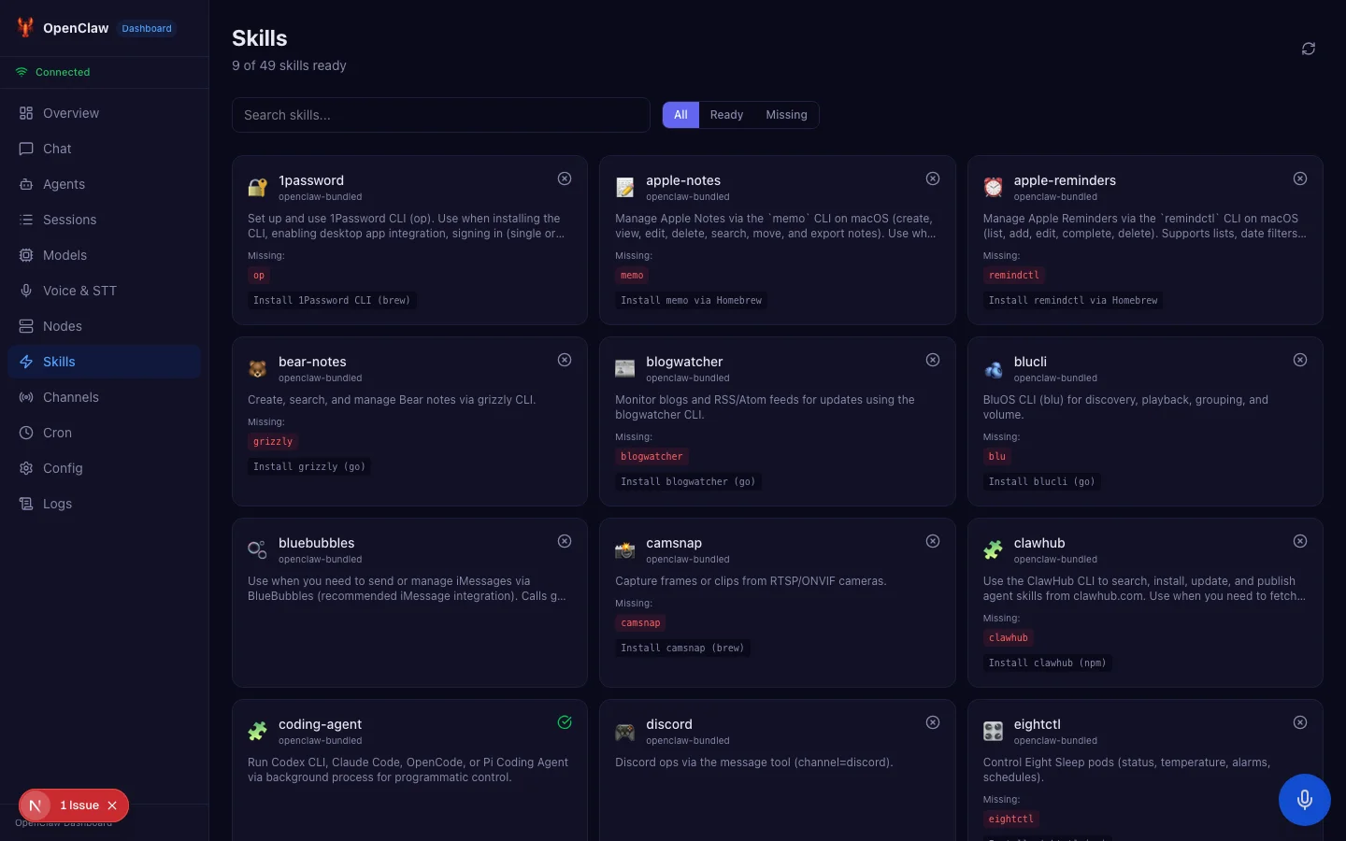1346x841 pixels.
Task: Click the missing status icon on 1password skill
Action: tap(565, 178)
